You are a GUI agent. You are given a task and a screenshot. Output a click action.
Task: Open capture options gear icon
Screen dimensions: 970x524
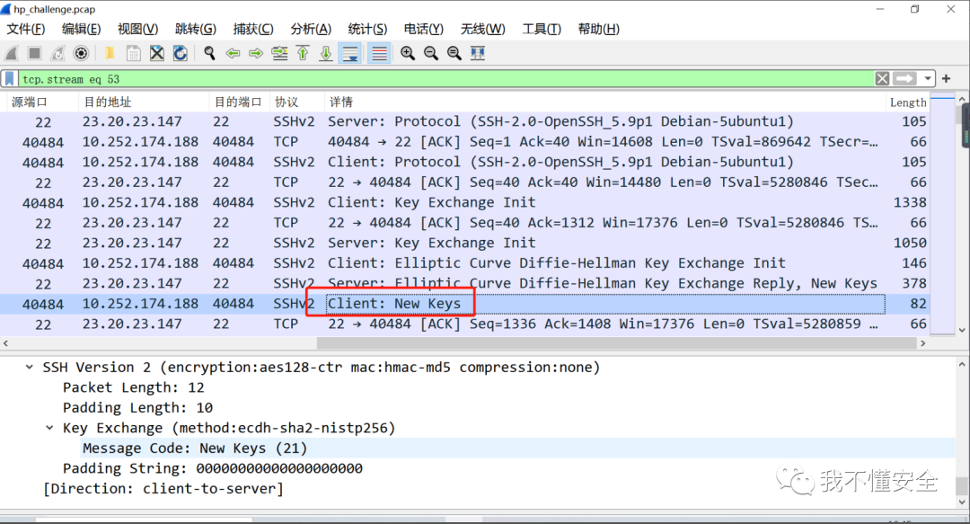81,53
